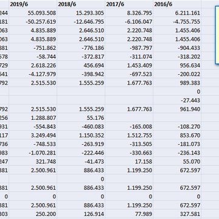The height and width of the screenshot is (219, 219).
Task: Select cell with value 6.211.161
Action: [x=177, y=13]
